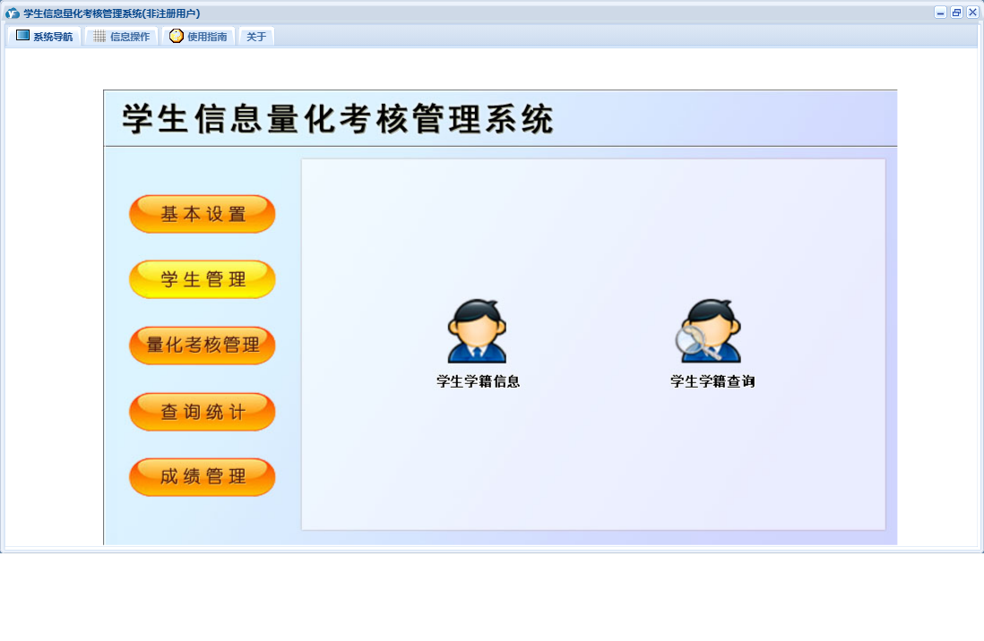Open the 使用指南 tab
This screenshot has height=641, width=984.
pos(198,37)
